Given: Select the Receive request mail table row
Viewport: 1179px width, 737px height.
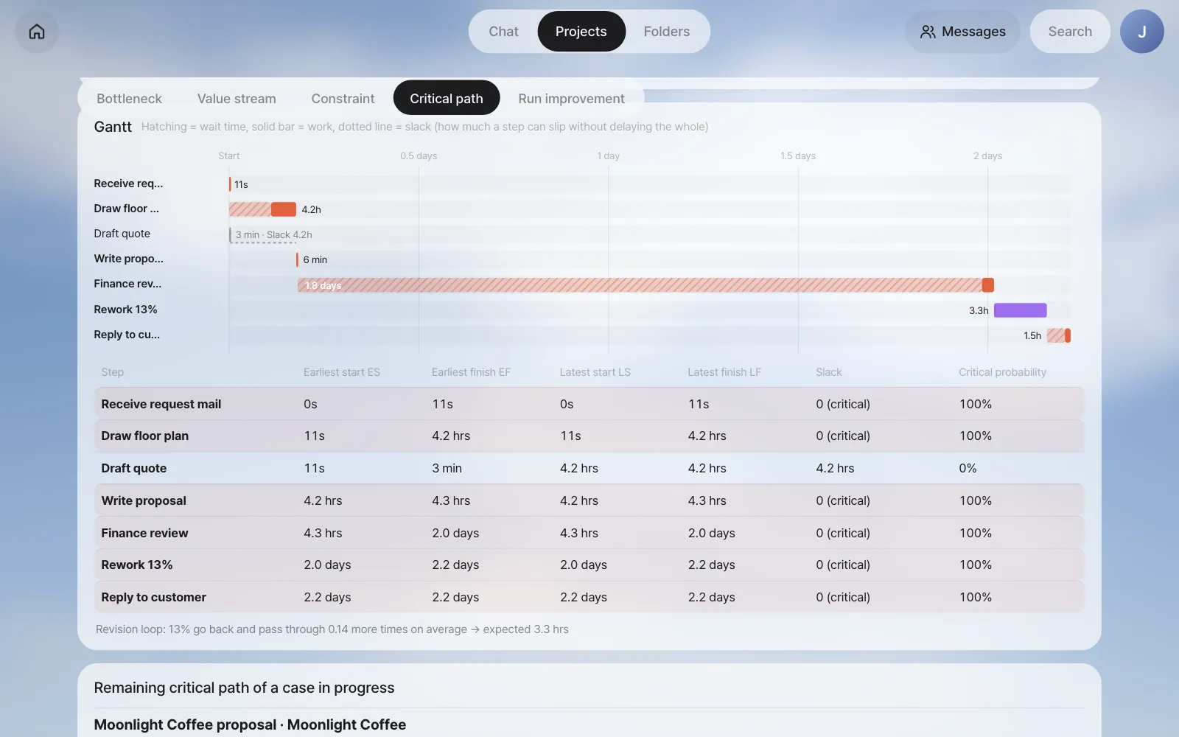Looking at the screenshot, I should [x=589, y=404].
